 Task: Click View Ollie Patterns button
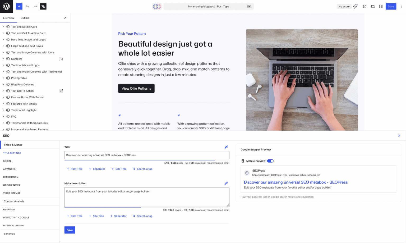click(x=136, y=88)
